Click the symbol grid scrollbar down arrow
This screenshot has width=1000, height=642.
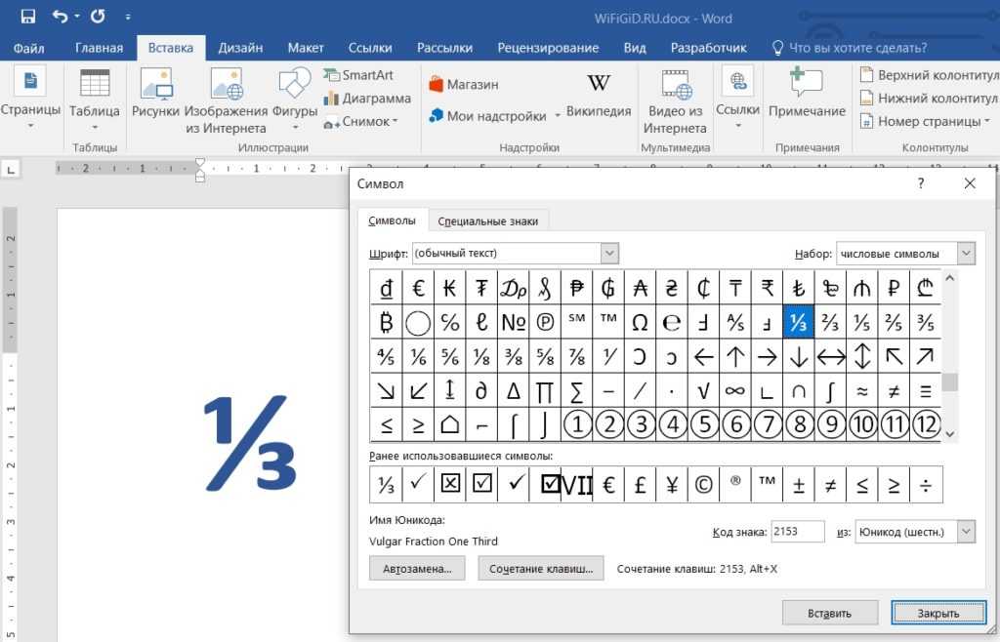950,434
